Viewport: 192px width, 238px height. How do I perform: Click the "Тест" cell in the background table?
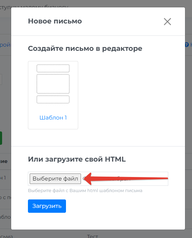[x=93, y=236]
